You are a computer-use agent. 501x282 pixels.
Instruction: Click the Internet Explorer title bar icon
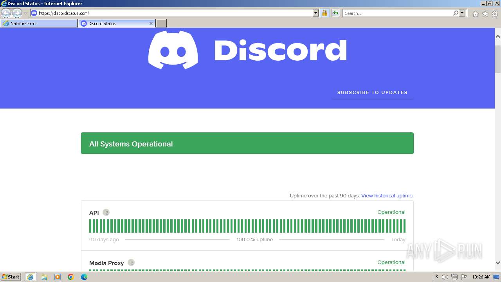click(x=4, y=4)
